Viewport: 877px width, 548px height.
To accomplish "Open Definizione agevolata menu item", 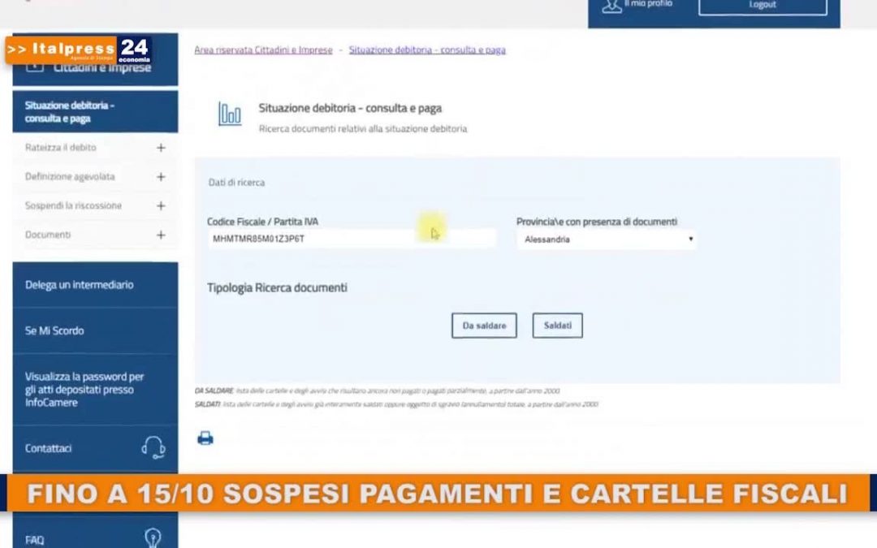I will pos(70,177).
